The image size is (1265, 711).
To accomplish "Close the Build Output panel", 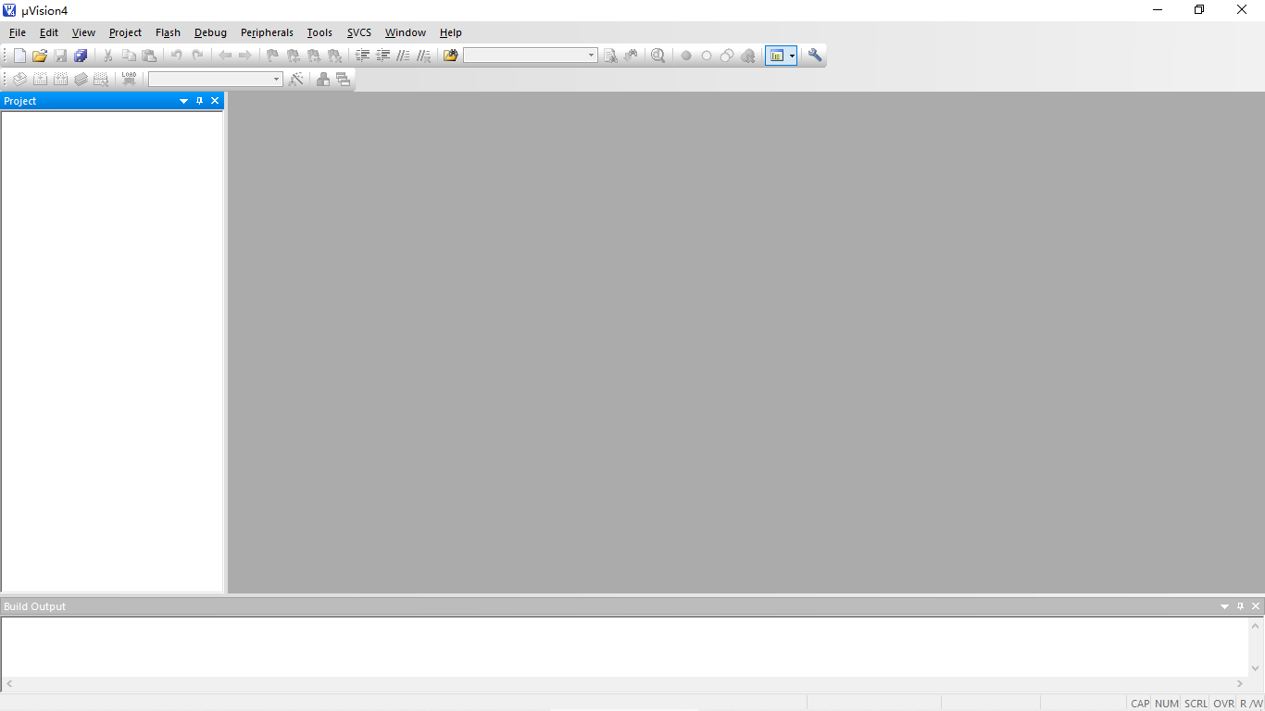I will point(1256,606).
